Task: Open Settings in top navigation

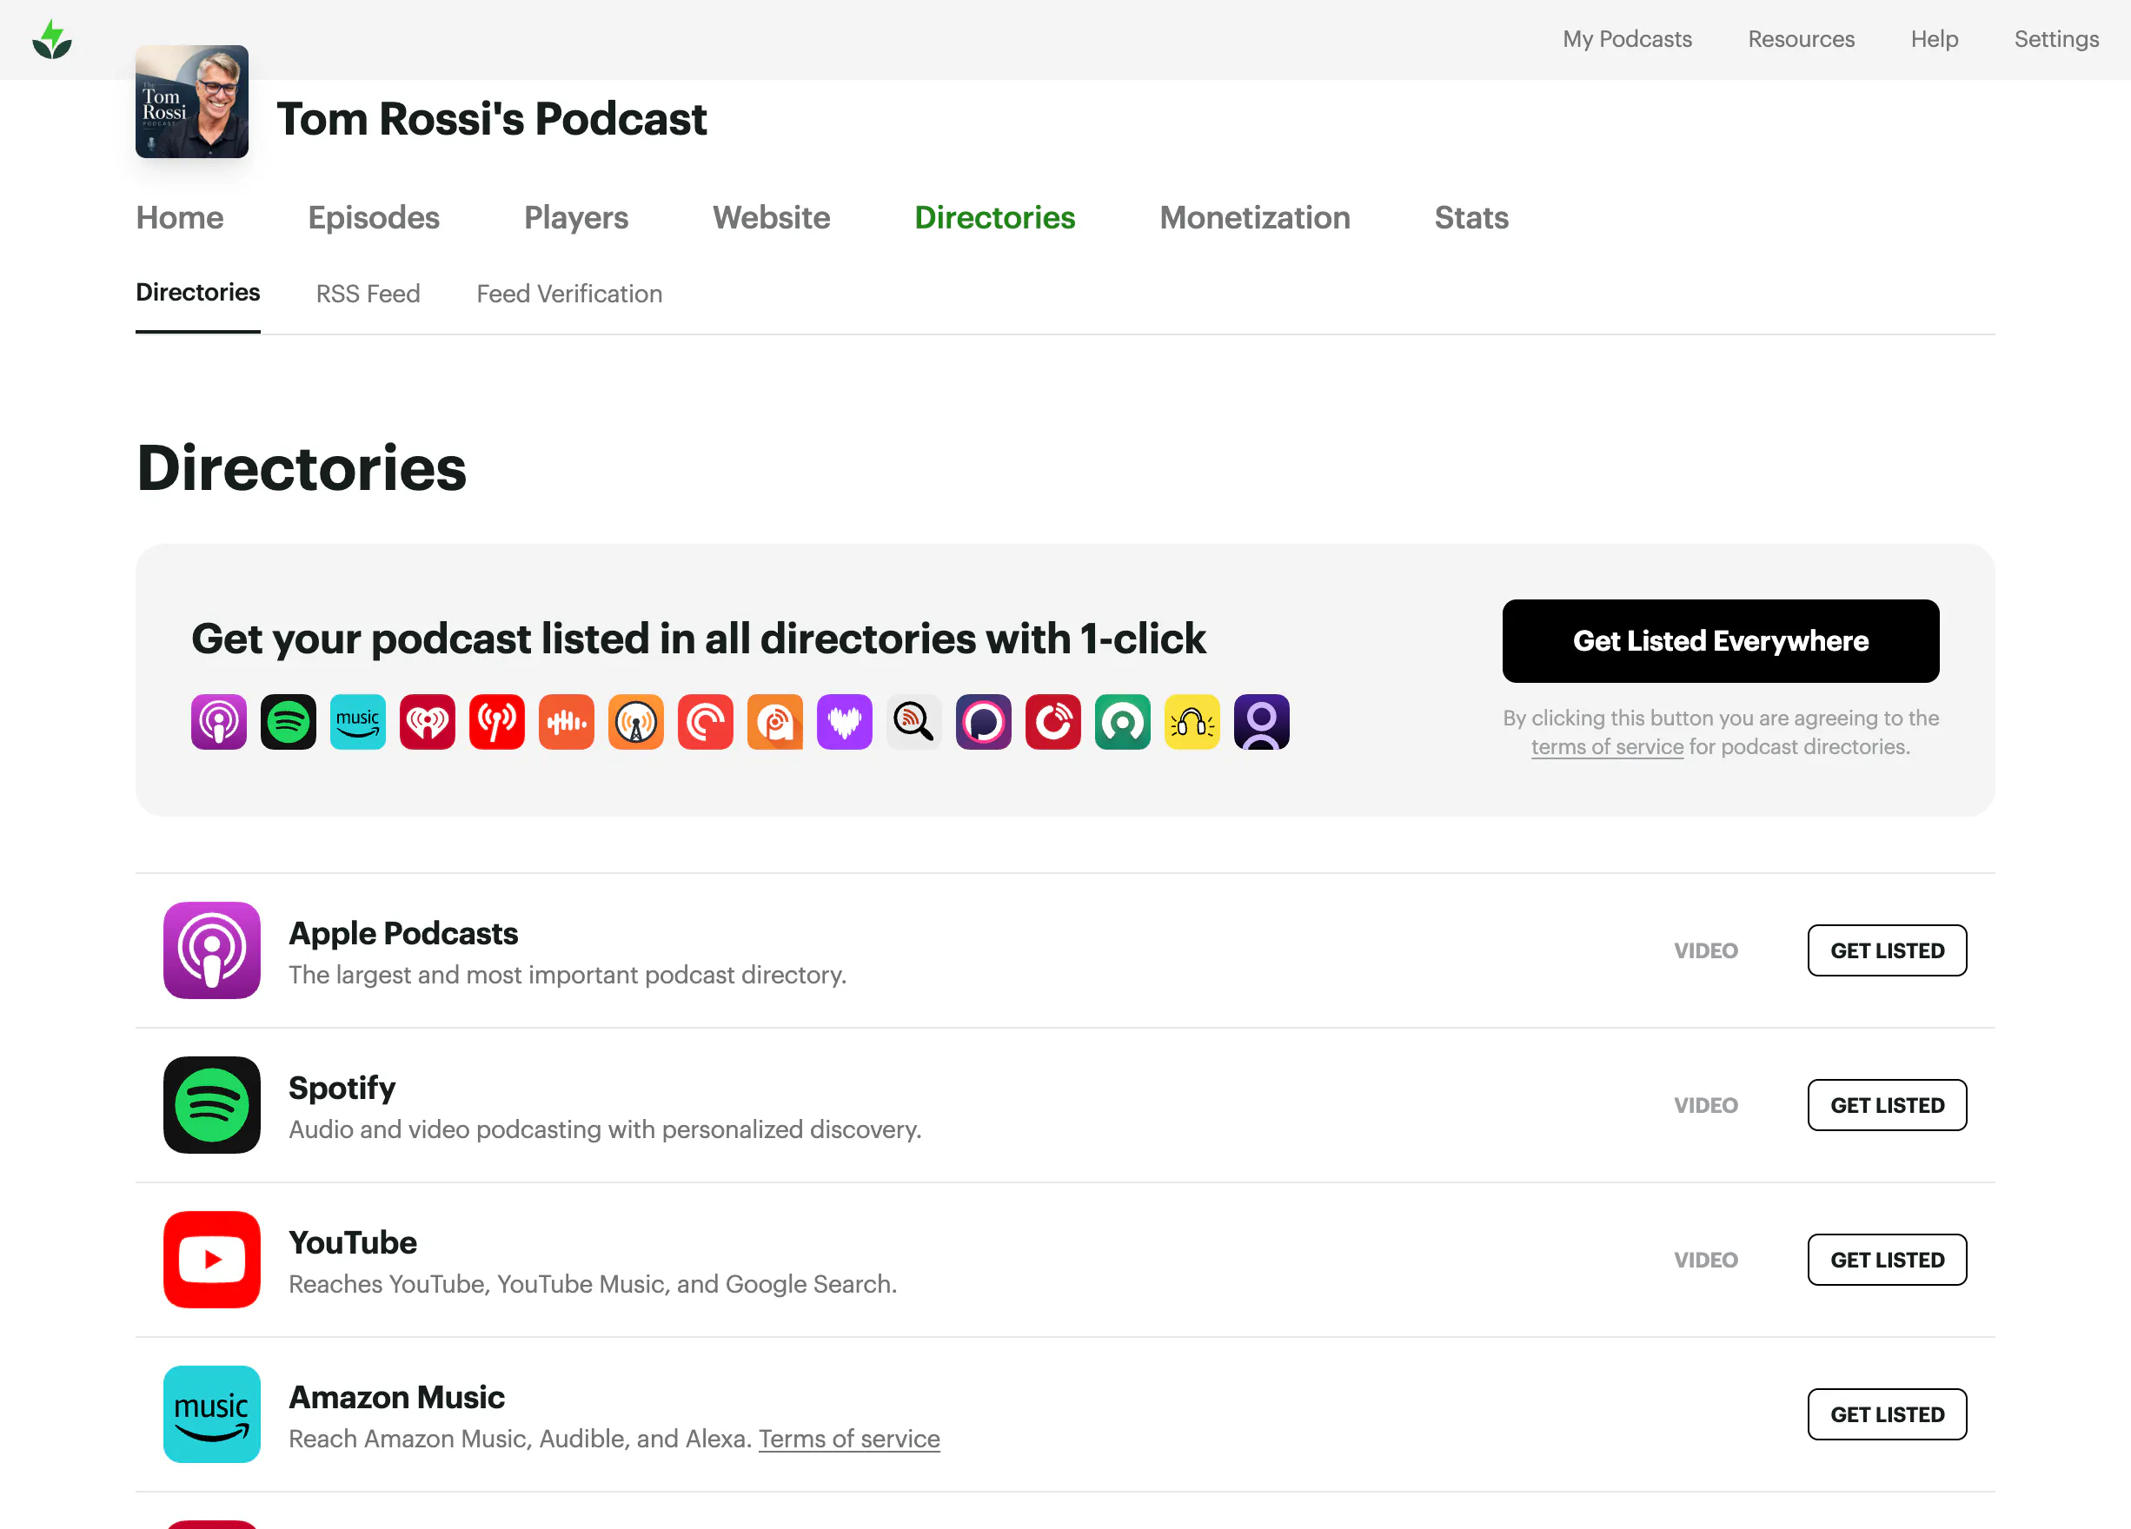Action: (x=2056, y=39)
